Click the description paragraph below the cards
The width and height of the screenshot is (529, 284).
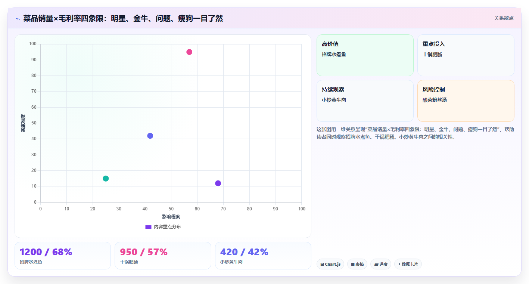point(415,133)
